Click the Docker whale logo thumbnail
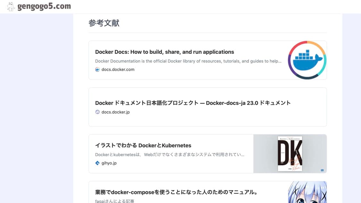The height and width of the screenshot is (203, 361). [x=307, y=60]
